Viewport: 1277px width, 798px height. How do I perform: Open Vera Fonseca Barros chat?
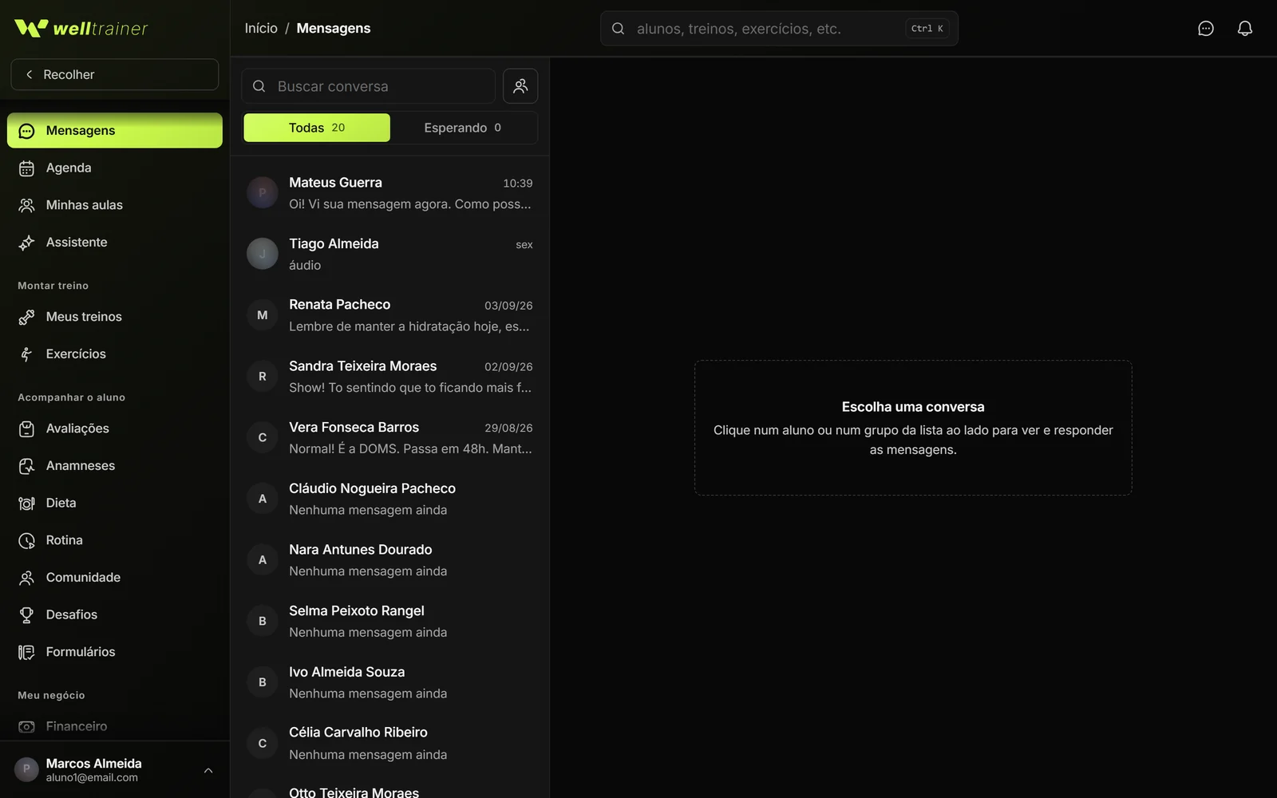(390, 437)
